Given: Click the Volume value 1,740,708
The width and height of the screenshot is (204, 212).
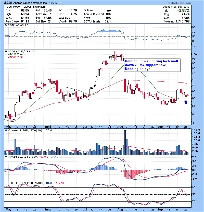Looking at the screenshot, I should click(x=183, y=21).
